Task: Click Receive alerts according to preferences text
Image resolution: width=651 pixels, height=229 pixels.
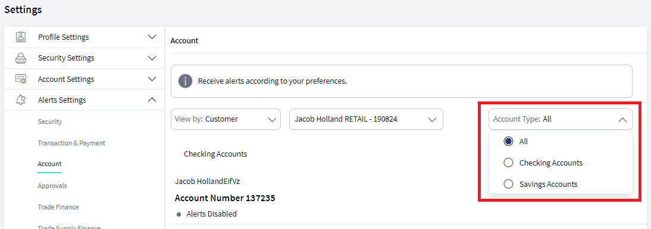Action: (273, 81)
